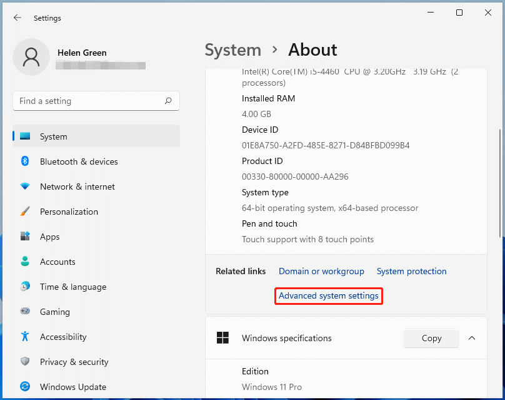Click Helen Green account name
The height and width of the screenshot is (400, 505).
tap(82, 53)
